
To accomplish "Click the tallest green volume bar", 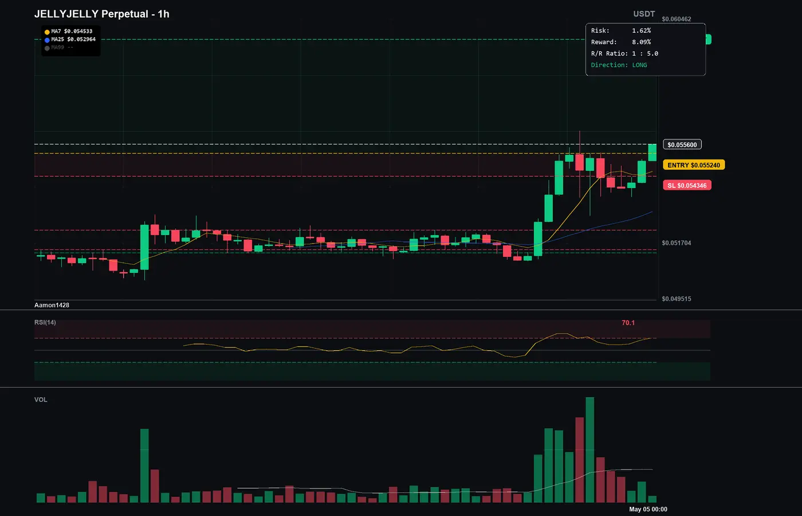I will point(590,450).
